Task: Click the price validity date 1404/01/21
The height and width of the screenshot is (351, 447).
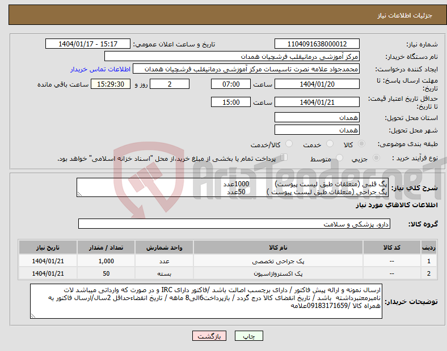Action: click(x=317, y=102)
